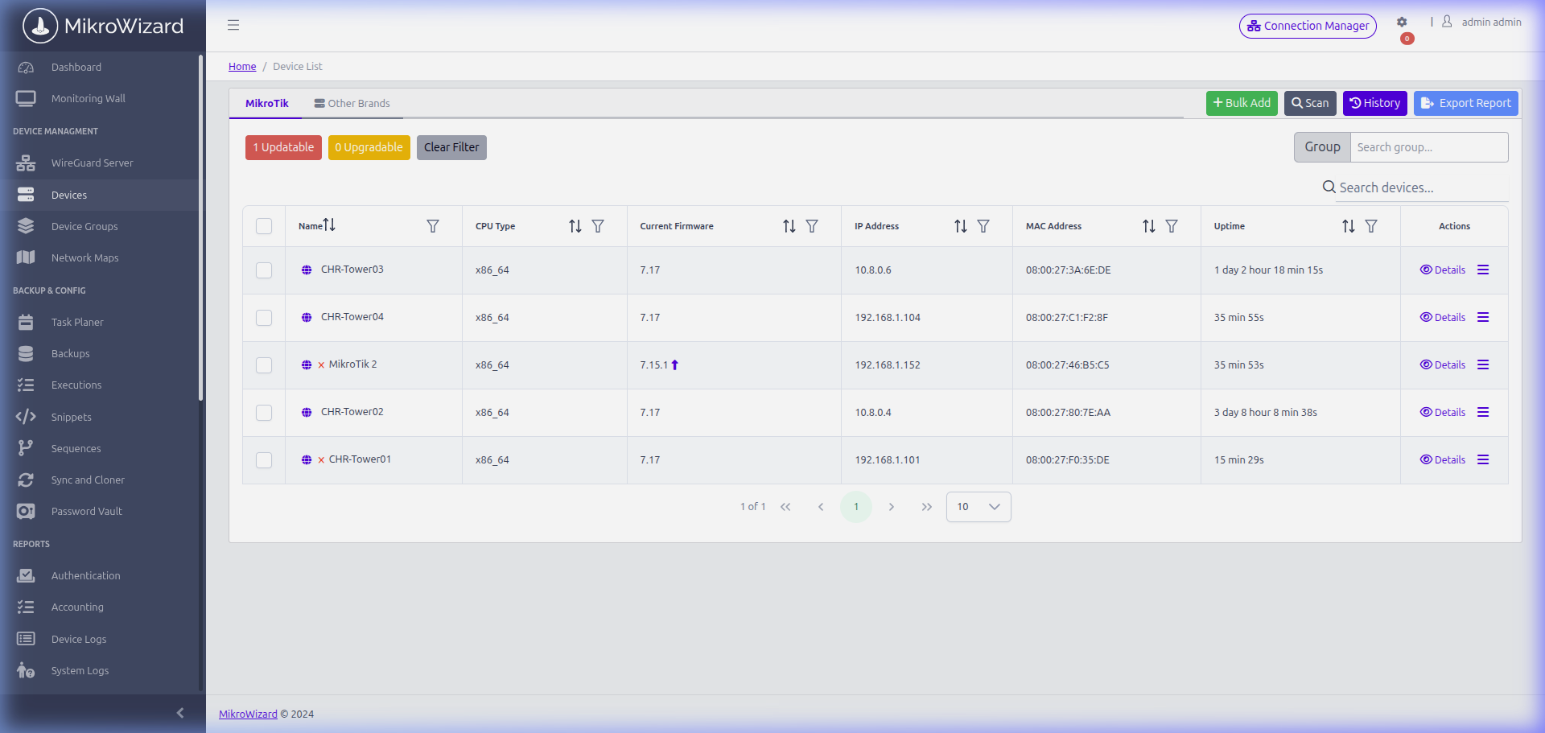Open actions menu for CHR-Tower02
The height and width of the screenshot is (733, 1545).
coord(1483,412)
